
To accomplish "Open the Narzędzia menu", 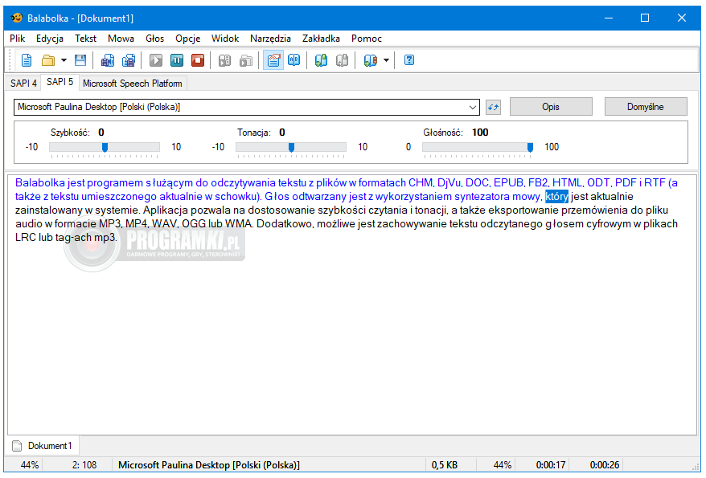I will 270,39.
